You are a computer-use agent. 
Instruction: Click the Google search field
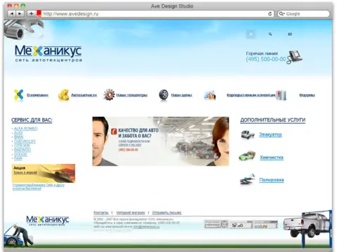tap(304, 14)
